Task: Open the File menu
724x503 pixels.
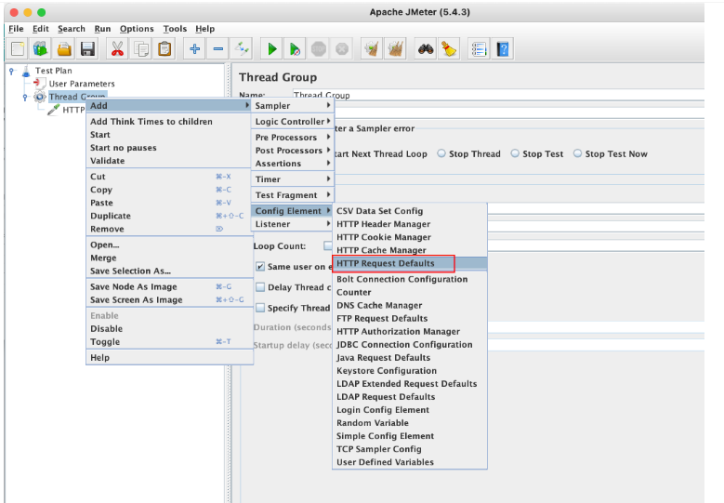Action: click(x=16, y=29)
